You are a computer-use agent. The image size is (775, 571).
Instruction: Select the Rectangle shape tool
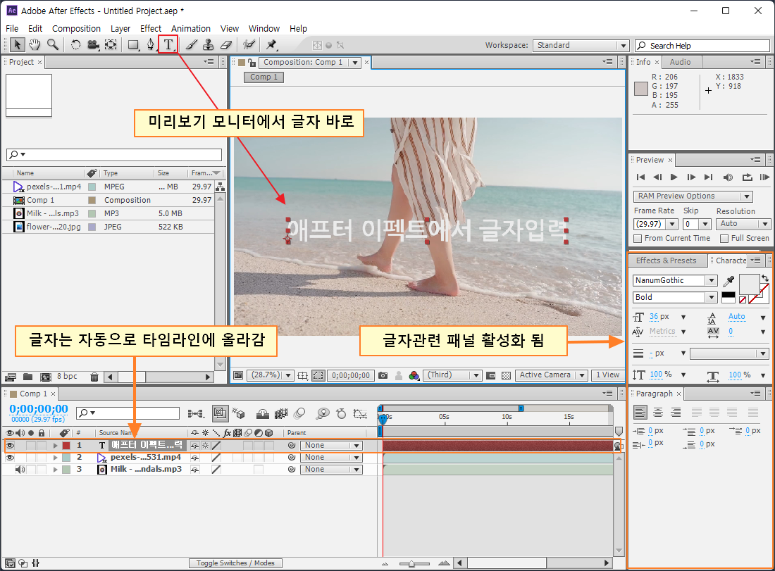tap(133, 45)
